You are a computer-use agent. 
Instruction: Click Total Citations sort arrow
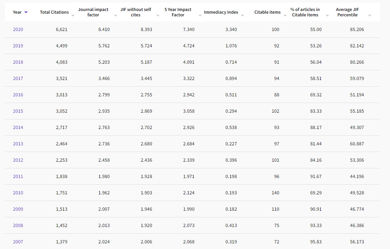[x=73, y=16]
